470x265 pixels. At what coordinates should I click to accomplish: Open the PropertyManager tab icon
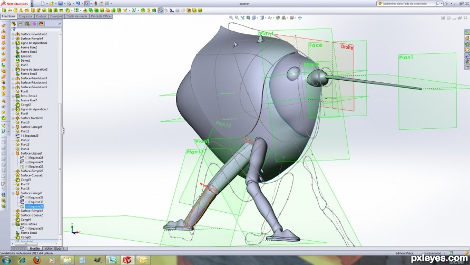[21, 24]
